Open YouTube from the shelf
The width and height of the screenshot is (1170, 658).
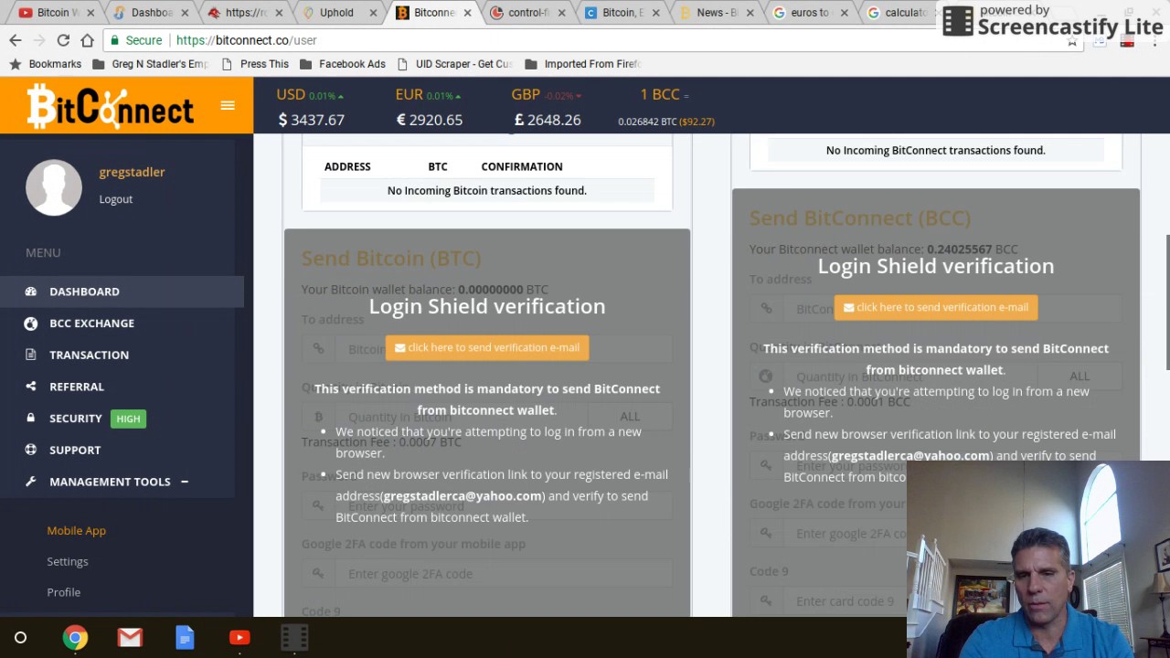239,638
